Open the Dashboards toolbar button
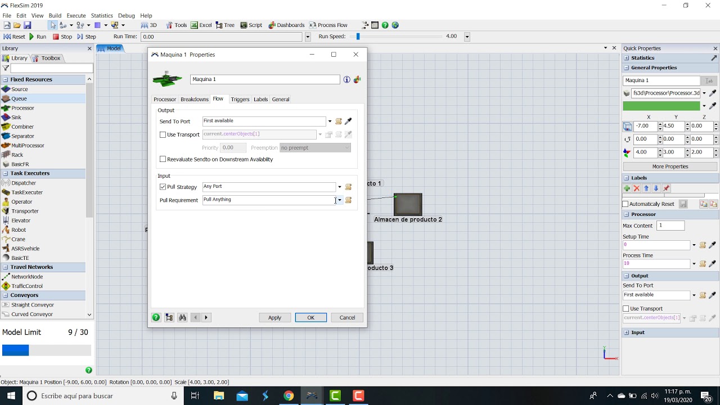The image size is (720, 405). click(x=286, y=25)
